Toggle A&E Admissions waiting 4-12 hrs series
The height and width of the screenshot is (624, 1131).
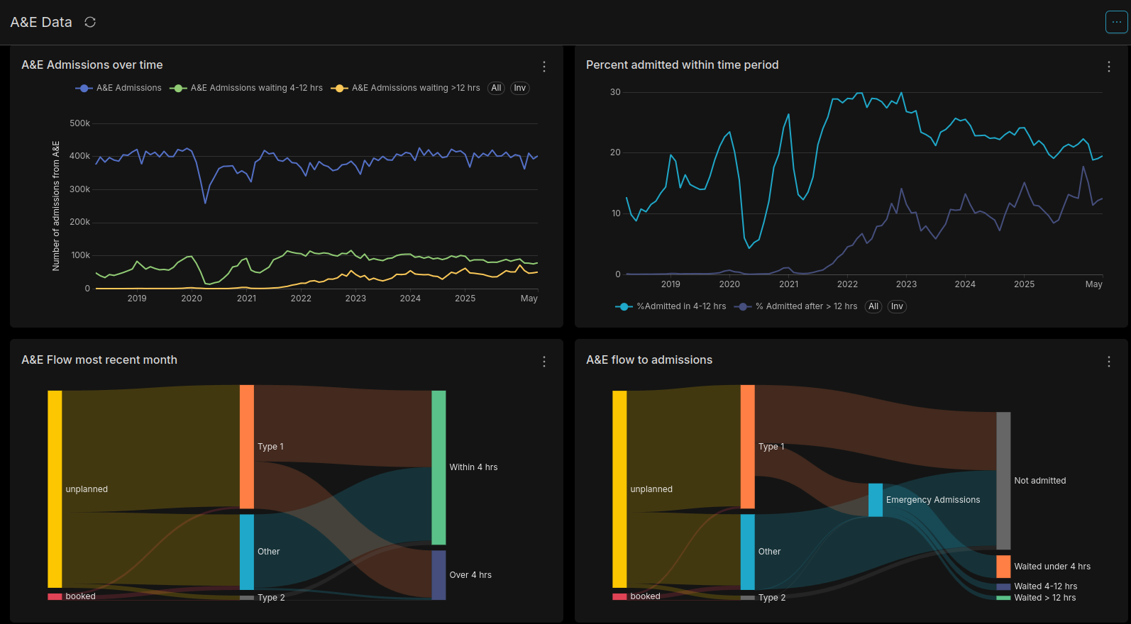tap(246, 88)
